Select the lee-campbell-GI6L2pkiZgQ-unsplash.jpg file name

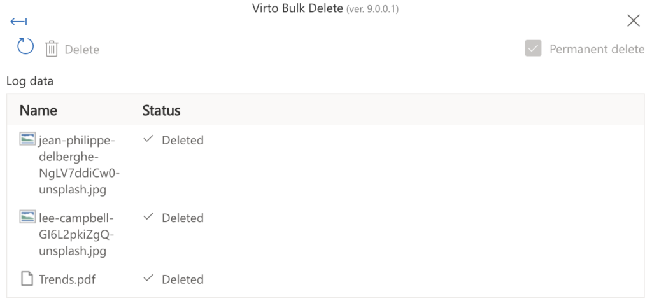(76, 234)
